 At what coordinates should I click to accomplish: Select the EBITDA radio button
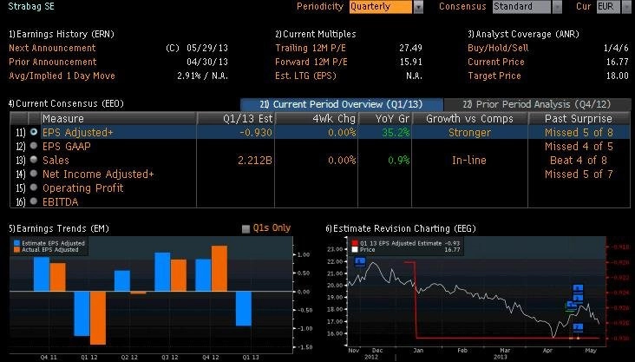point(34,201)
